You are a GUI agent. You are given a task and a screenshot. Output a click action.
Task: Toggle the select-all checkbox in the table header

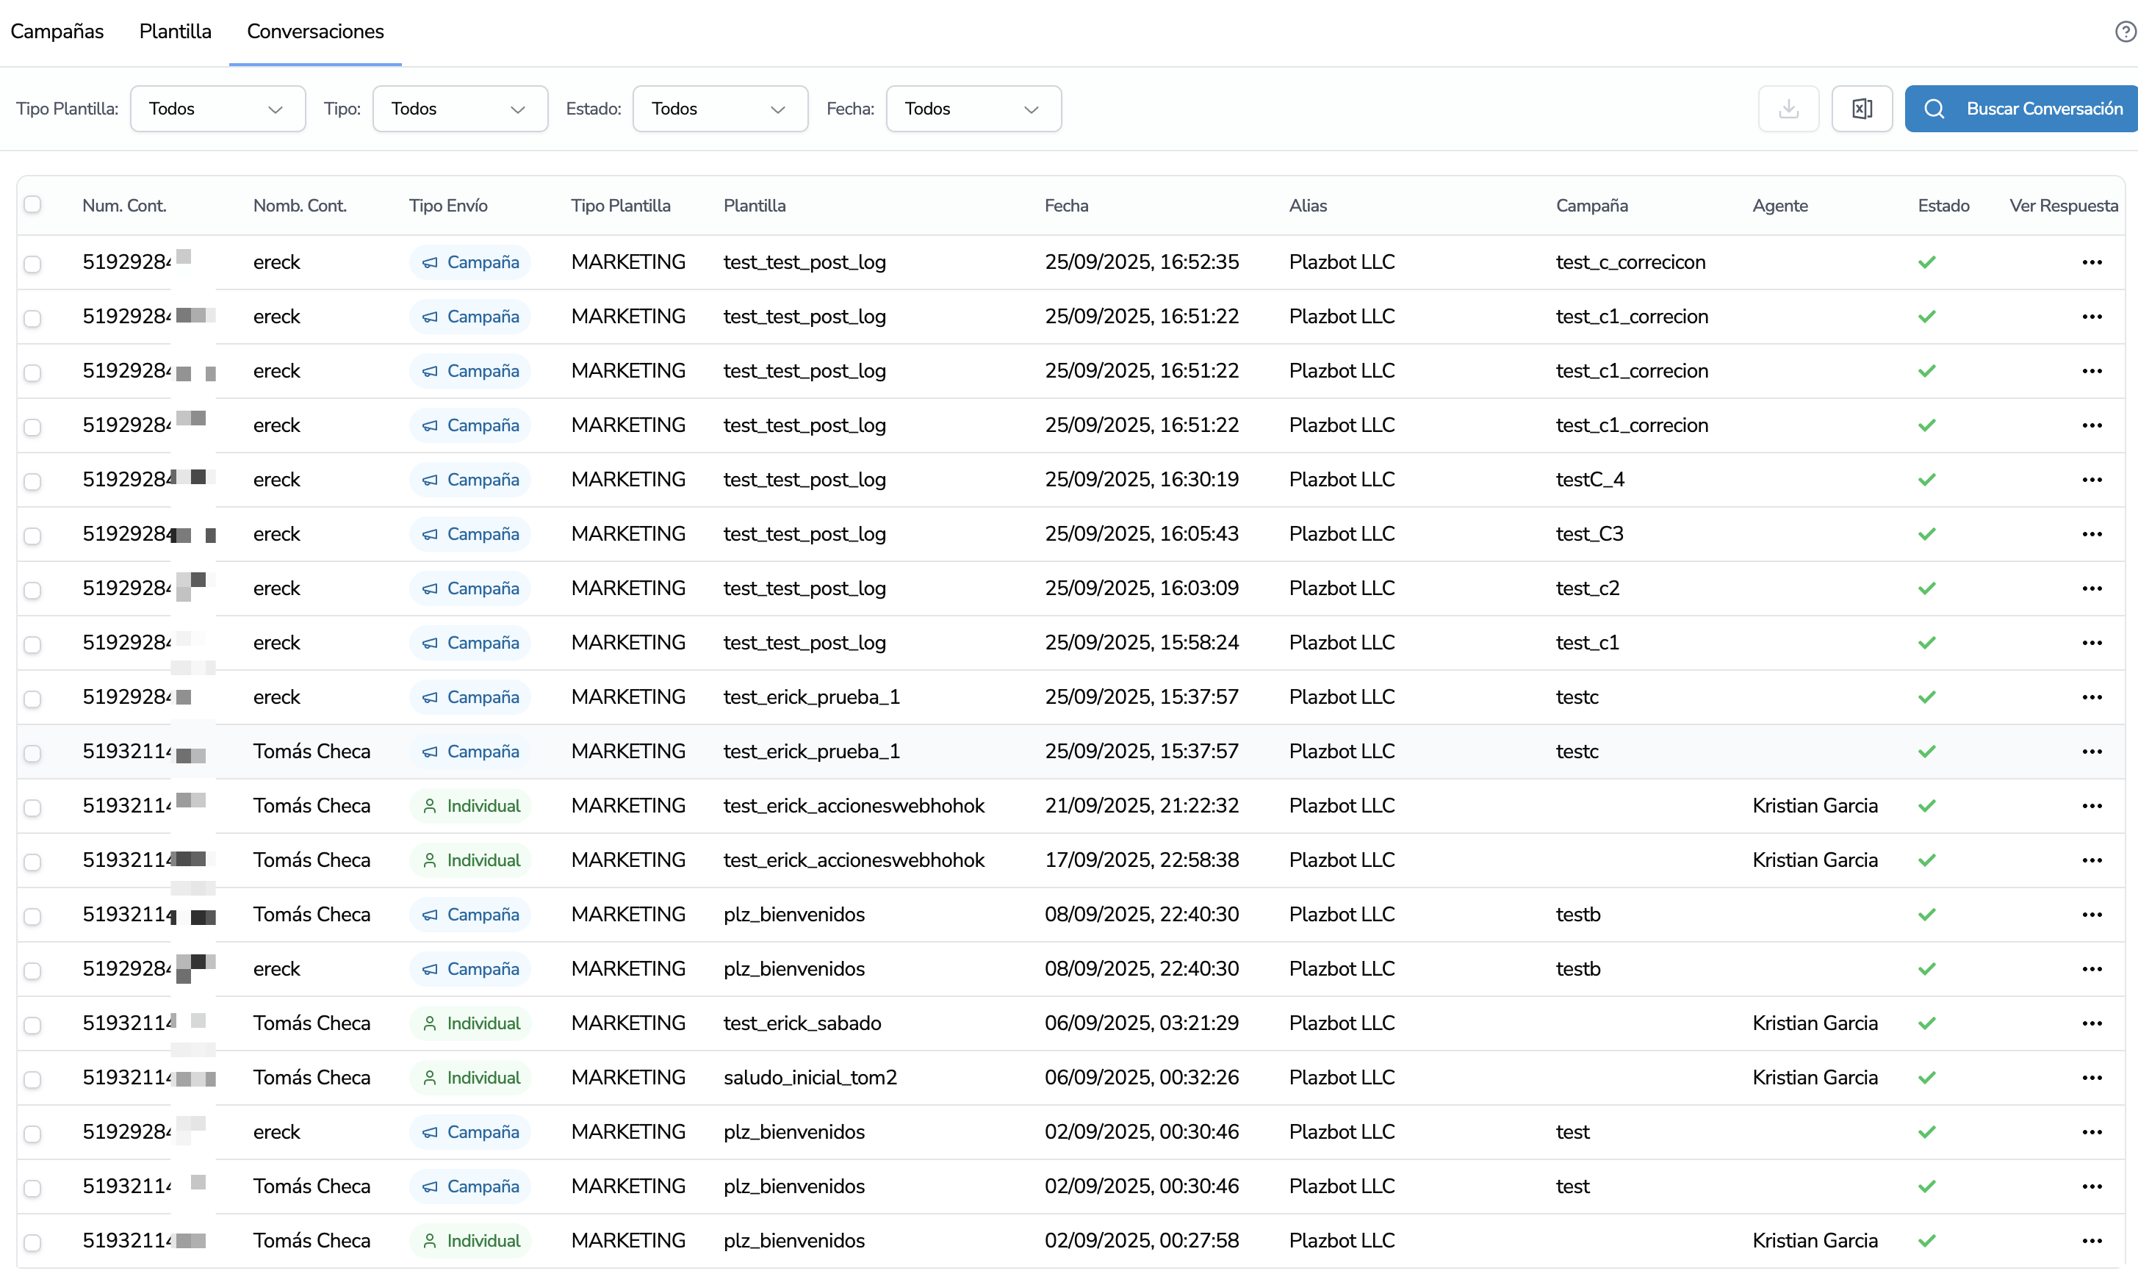[32, 204]
